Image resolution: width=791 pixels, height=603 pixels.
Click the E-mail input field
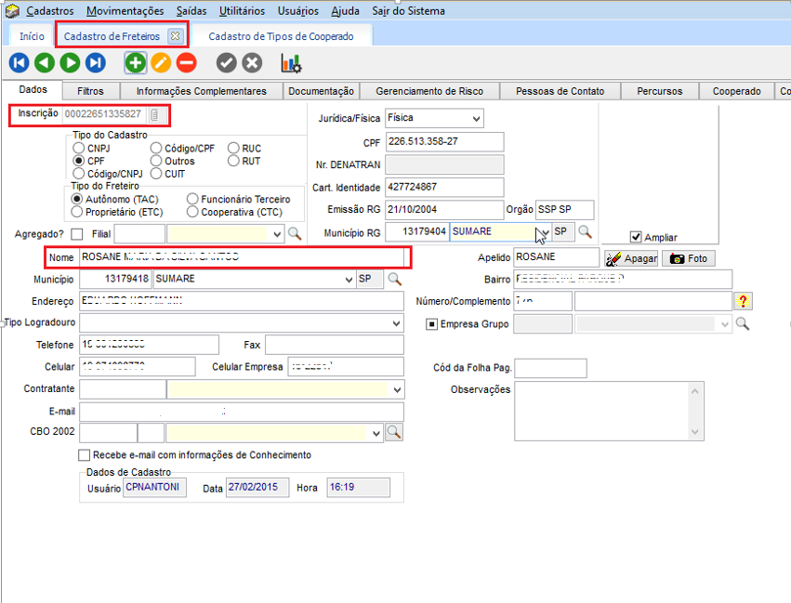(x=242, y=412)
